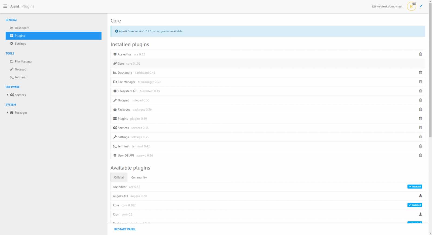
Task: Launch Terminal from the sidebar
Action: point(53,77)
